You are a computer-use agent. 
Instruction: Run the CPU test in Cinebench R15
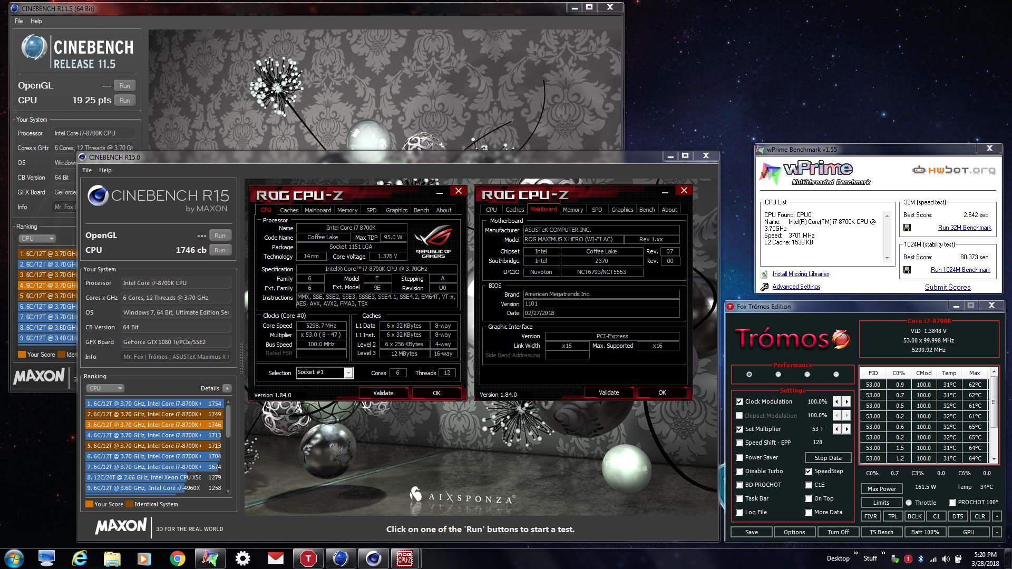pyautogui.click(x=220, y=250)
